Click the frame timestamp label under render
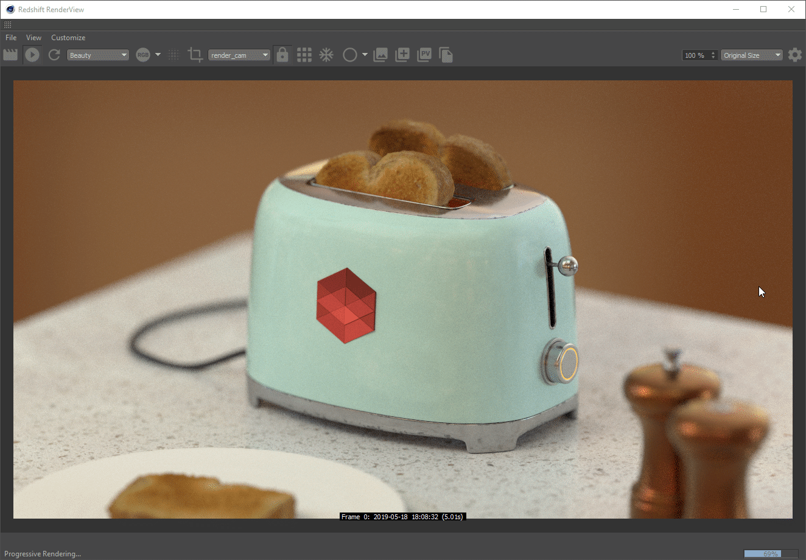This screenshot has height=560, width=806. click(x=402, y=517)
